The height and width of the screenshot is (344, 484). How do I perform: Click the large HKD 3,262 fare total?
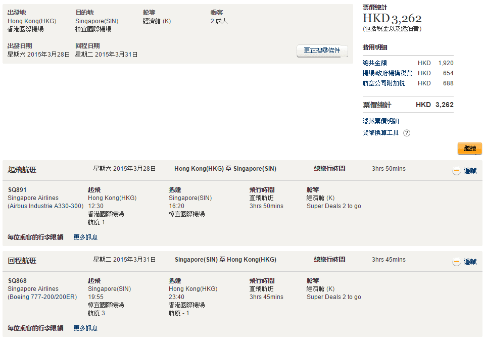pos(392,19)
